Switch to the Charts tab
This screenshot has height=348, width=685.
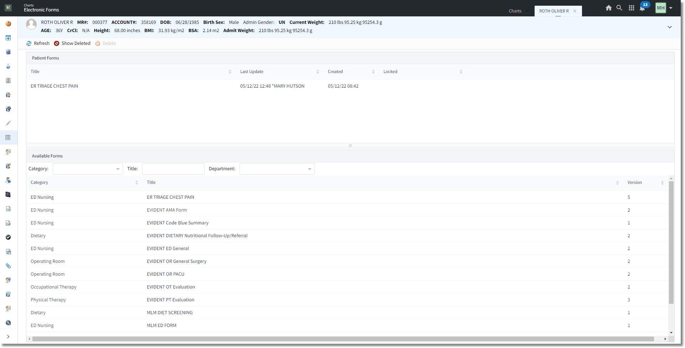515,11
